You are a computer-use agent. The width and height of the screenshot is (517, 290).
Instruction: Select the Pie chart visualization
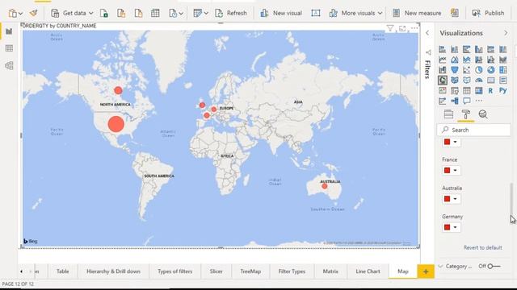[x=479, y=70]
